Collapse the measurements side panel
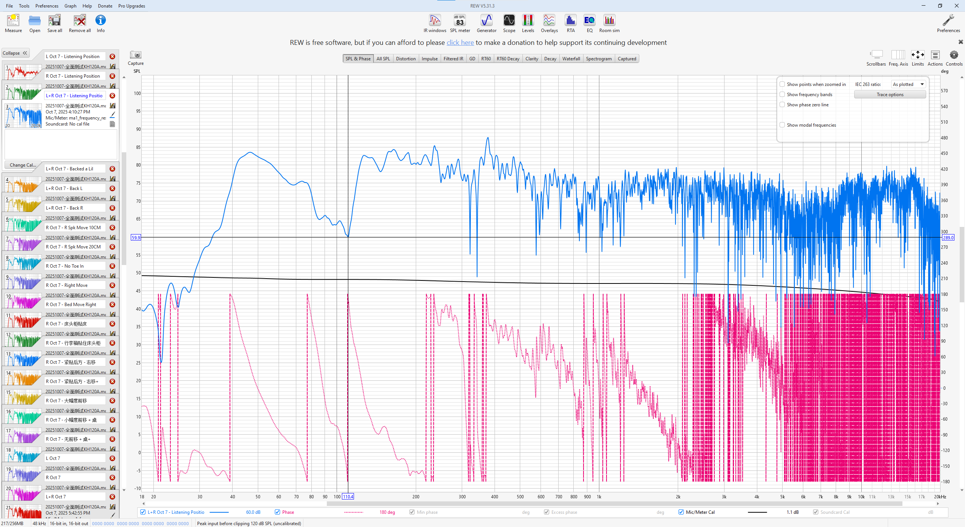Screen dimensions: 965x527 coord(15,53)
